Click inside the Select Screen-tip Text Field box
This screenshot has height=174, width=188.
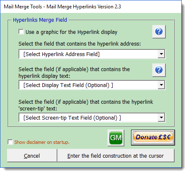[x=88, y=118]
